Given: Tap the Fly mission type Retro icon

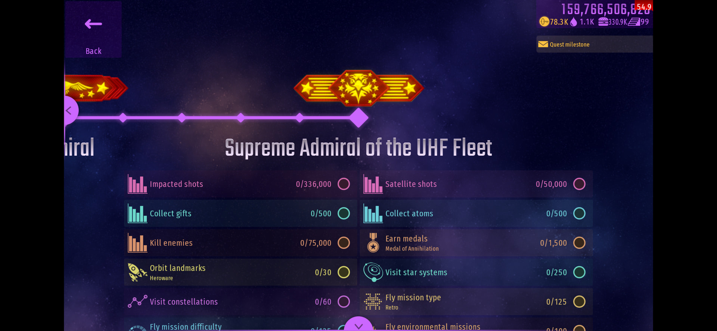Looking at the screenshot, I should pyautogui.click(x=373, y=302).
